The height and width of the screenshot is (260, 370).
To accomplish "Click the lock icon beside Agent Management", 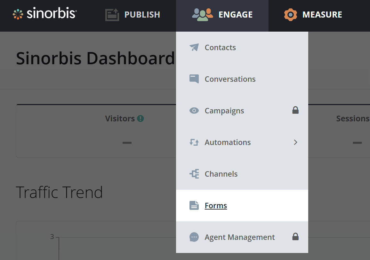I will pos(295,237).
